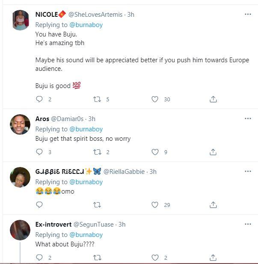Retweet Ex-introvert's tweet about Buju
Screen dimensions: 258x264
click(x=97, y=258)
